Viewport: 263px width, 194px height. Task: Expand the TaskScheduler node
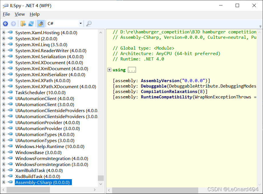(4, 92)
